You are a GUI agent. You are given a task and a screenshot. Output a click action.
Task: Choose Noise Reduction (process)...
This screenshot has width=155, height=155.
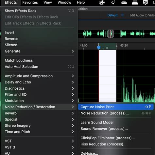click(116, 113)
